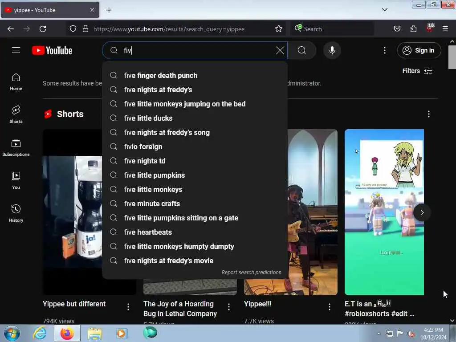
Task: Open the Yippee!!! short title
Action: coord(258,304)
